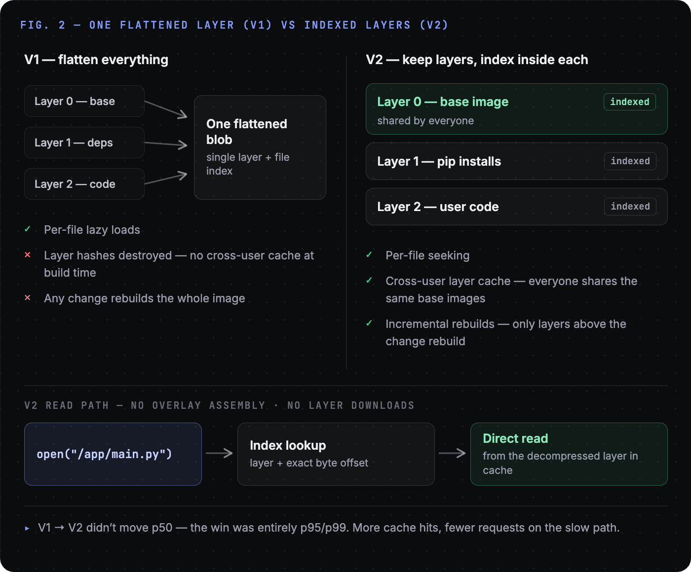Click red X beside Layer hashes destroyed
Screen dimensions: 691x572
point(28,255)
